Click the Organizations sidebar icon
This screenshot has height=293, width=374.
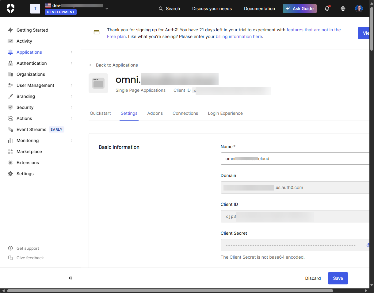(x=10, y=74)
